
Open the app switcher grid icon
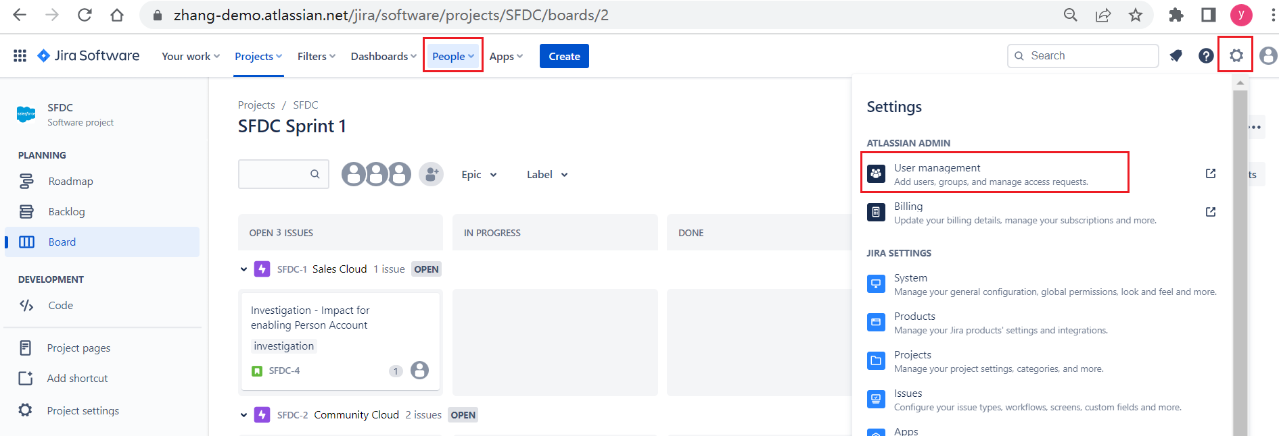coord(20,56)
